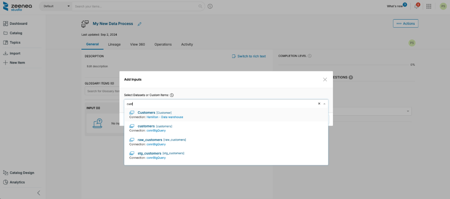450x199 pixels.
Task: Collapse the left sidebar with chevron
Action: [x=39, y=193]
